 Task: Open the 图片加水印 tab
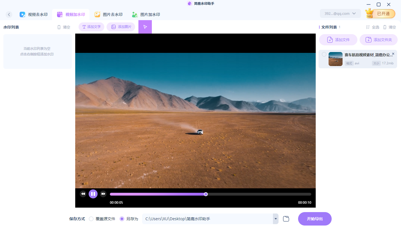tap(146, 15)
